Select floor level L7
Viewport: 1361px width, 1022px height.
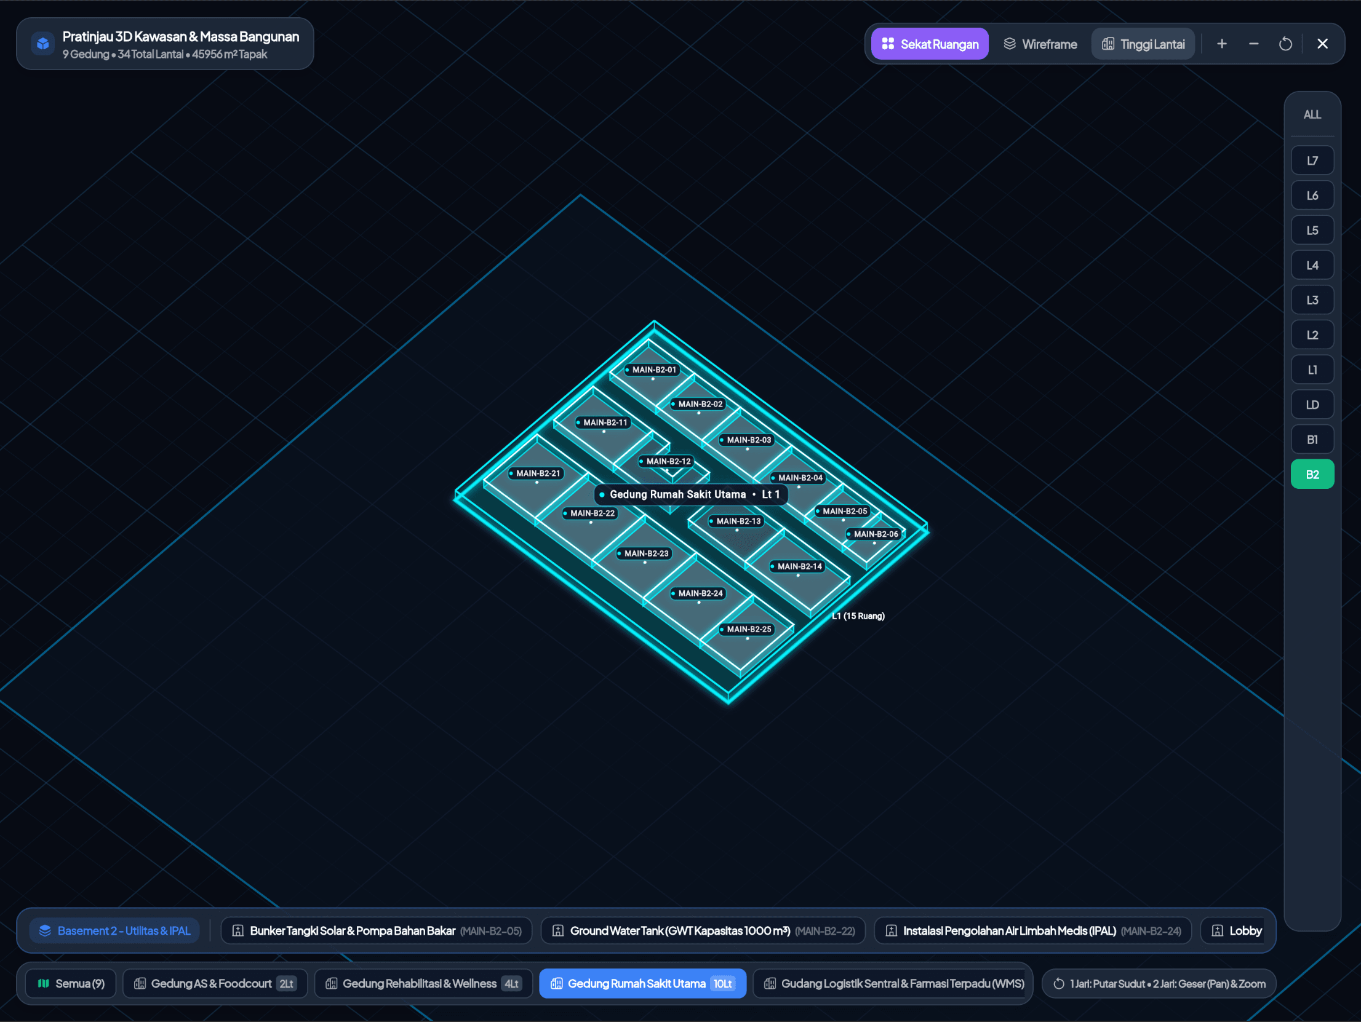pyautogui.click(x=1312, y=160)
